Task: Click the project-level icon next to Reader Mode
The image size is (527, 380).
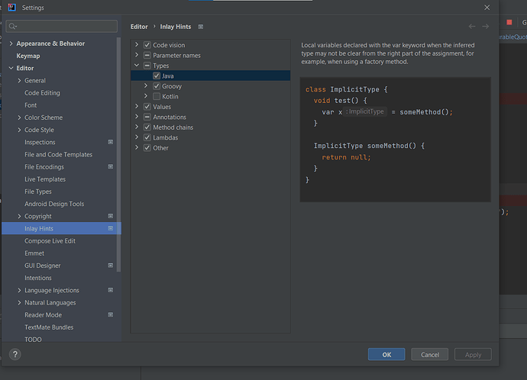Action: pos(110,315)
